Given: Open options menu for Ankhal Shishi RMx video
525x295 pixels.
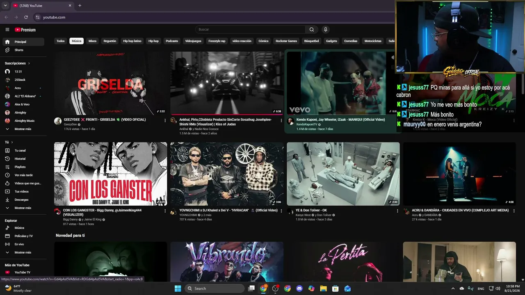Looking at the screenshot, I should click(x=281, y=120).
